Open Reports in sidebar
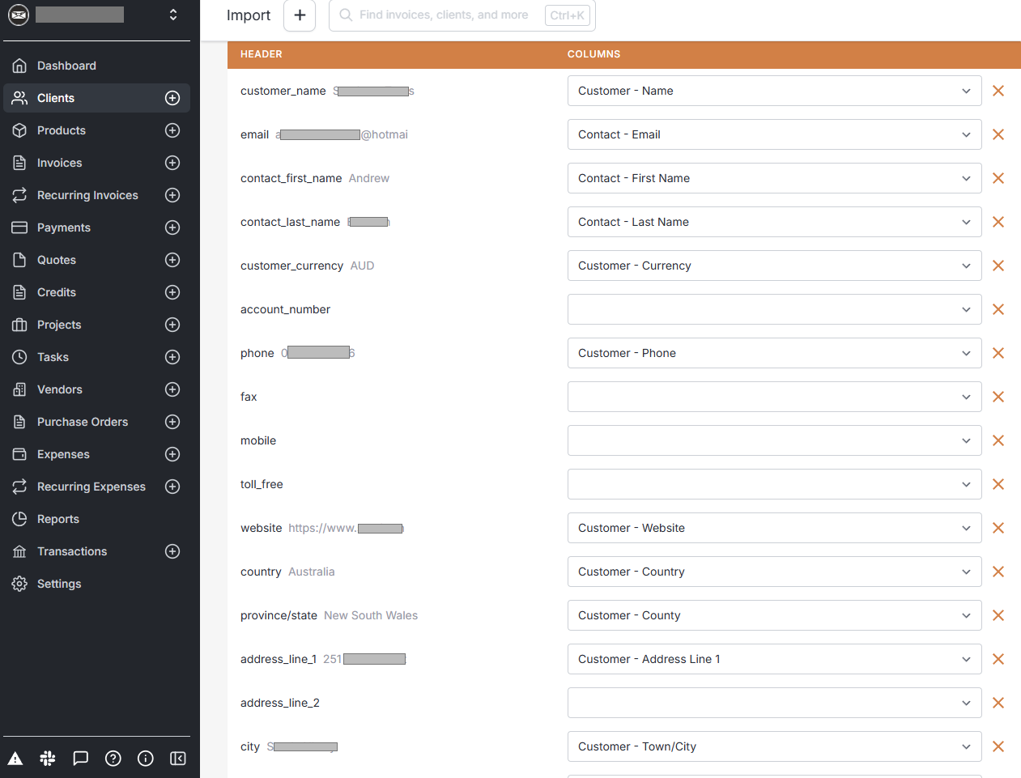The height and width of the screenshot is (778, 1021). tap(57, 519)
